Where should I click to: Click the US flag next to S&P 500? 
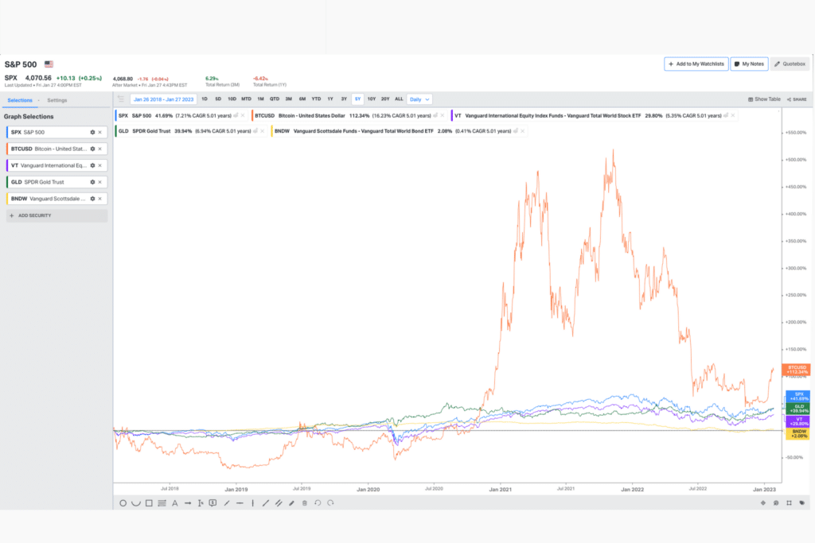pyautogui.click(x=49, y=64)
